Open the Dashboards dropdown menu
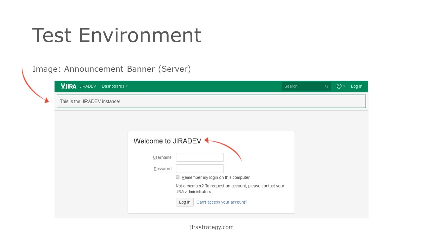The image size is (423, 238). (x=115, y=86)
